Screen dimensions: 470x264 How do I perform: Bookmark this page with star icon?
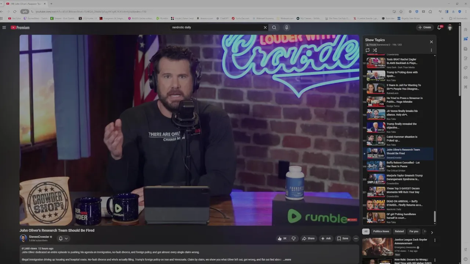[401, 11]
